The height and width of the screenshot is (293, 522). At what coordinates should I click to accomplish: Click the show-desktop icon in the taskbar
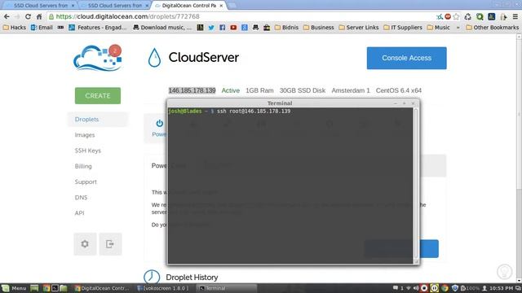[34, 288]
